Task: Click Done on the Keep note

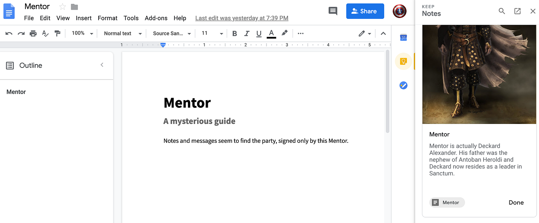Action: (516, 203)
